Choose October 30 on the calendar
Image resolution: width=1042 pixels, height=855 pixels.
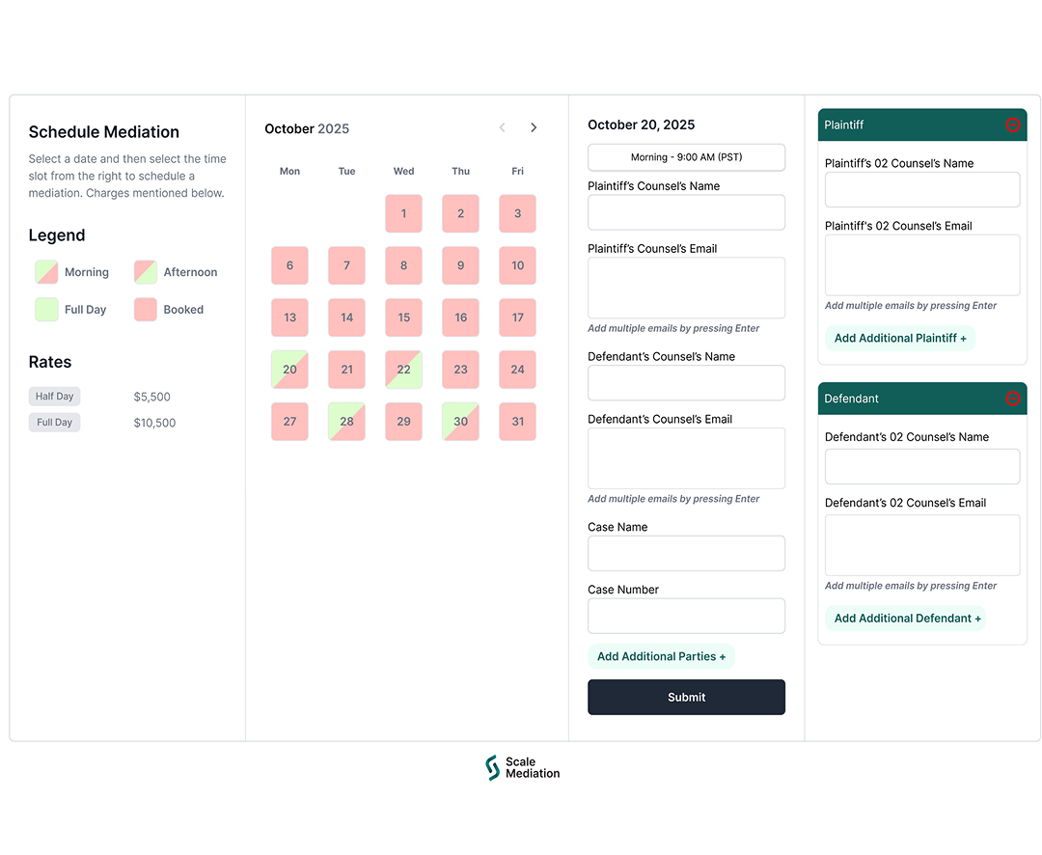[x=460, y=422]
